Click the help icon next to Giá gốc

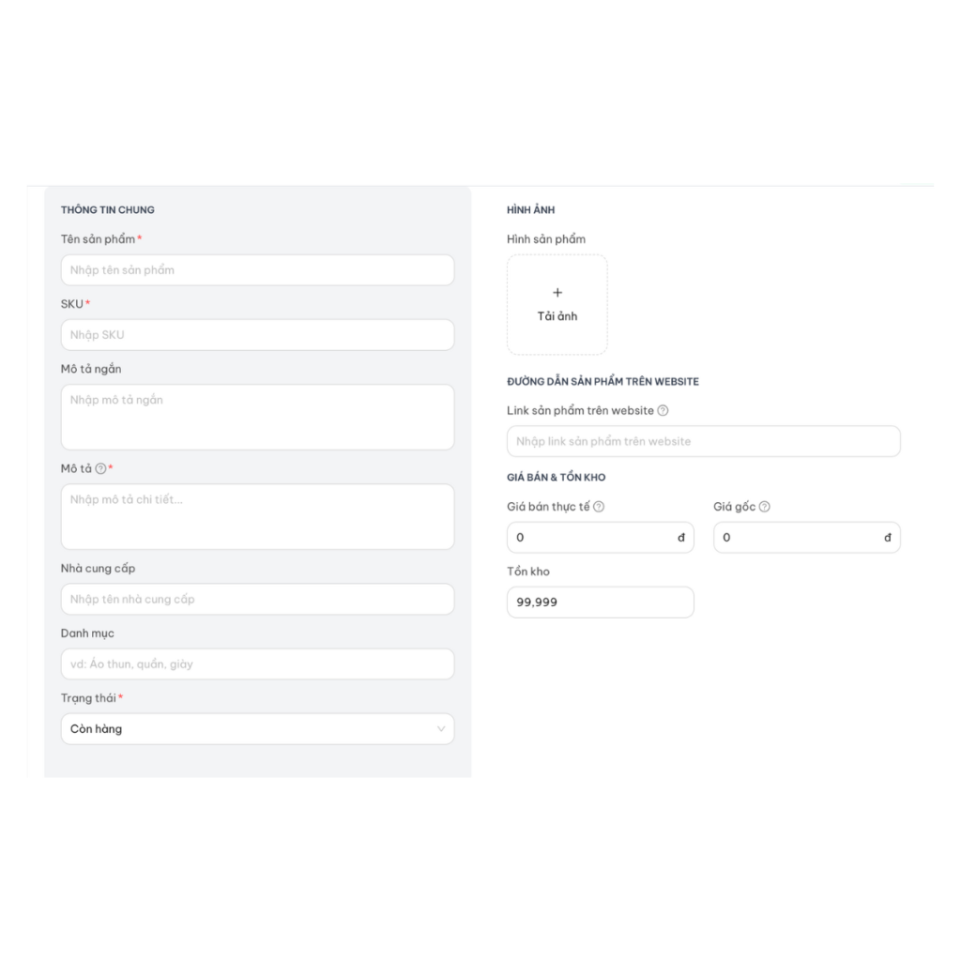[764, 507]
